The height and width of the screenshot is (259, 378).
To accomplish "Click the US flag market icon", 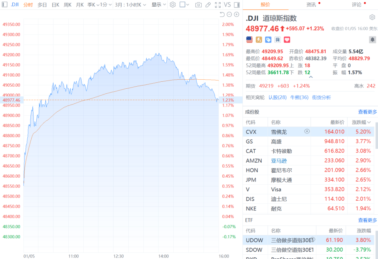I will point(250,40).
